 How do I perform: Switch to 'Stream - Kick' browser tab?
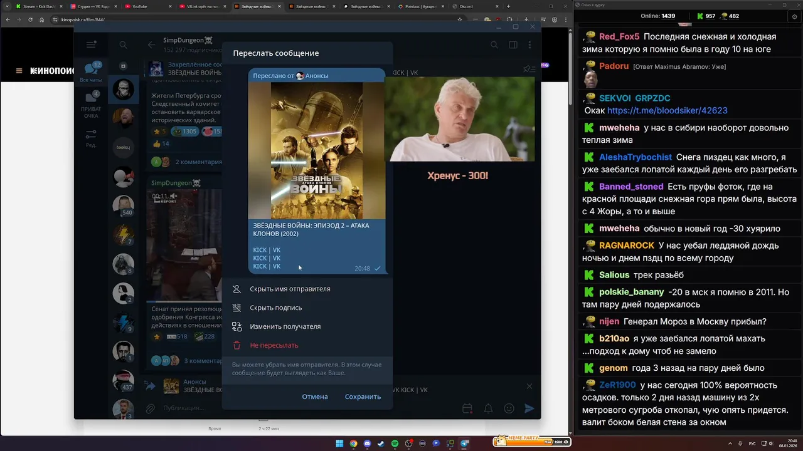point(39,6)
